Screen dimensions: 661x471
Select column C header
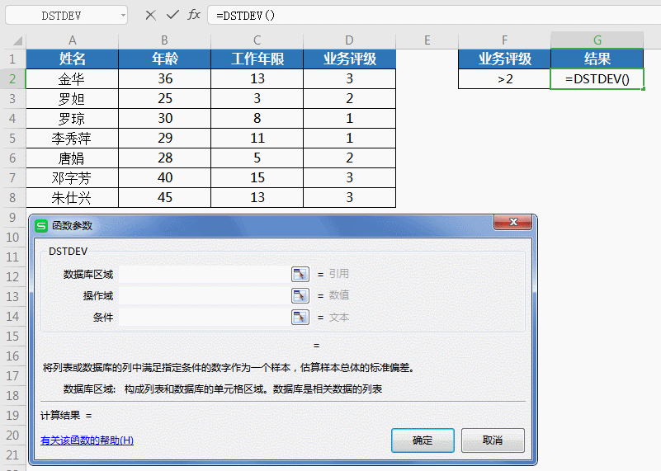click(x=257, y=40)
